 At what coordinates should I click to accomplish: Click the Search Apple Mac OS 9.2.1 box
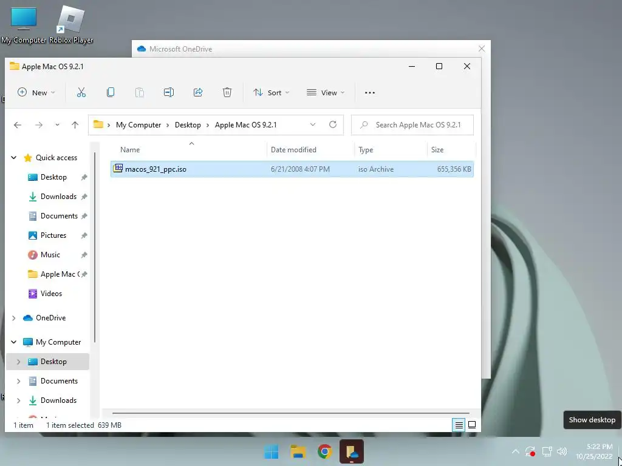(412, 125)
